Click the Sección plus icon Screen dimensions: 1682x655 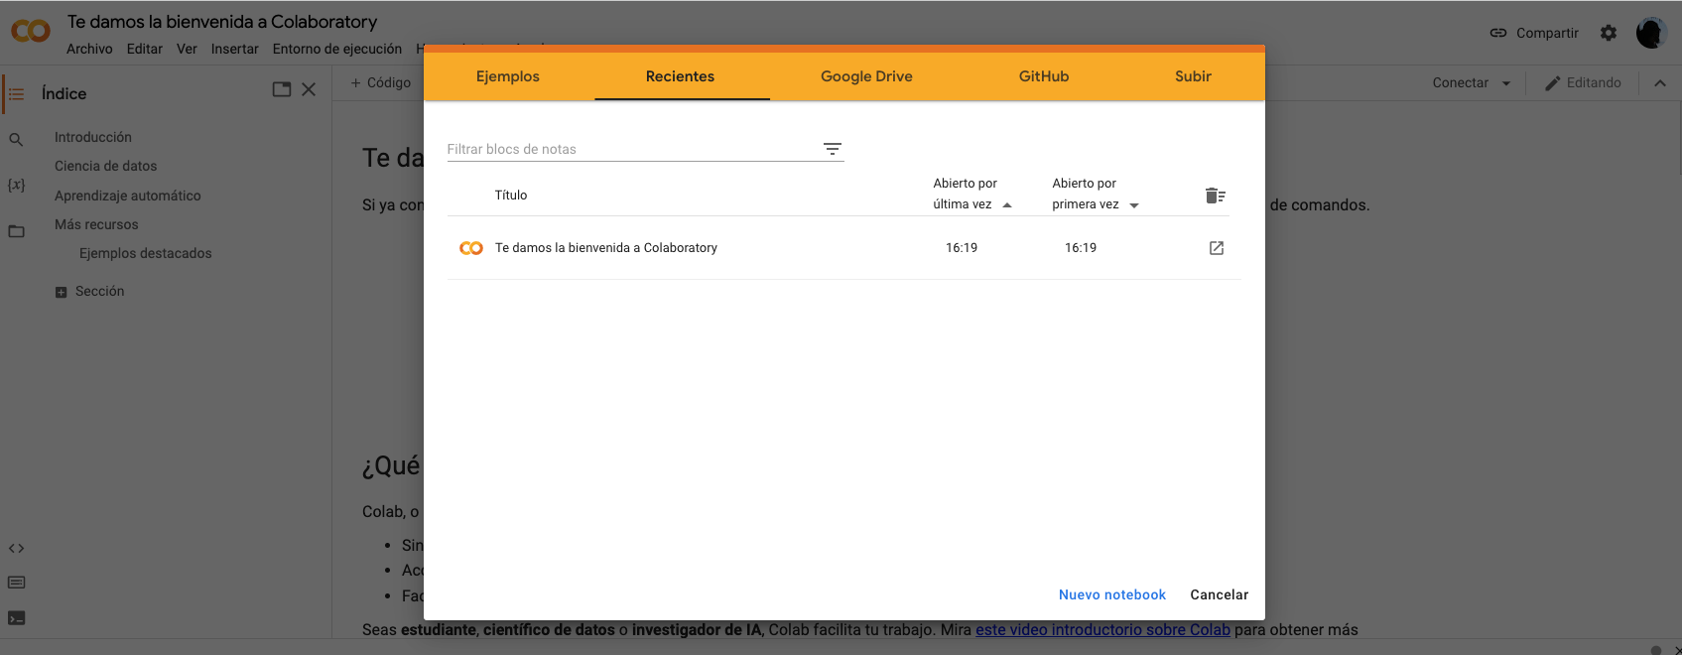click(x=61, y=292)
